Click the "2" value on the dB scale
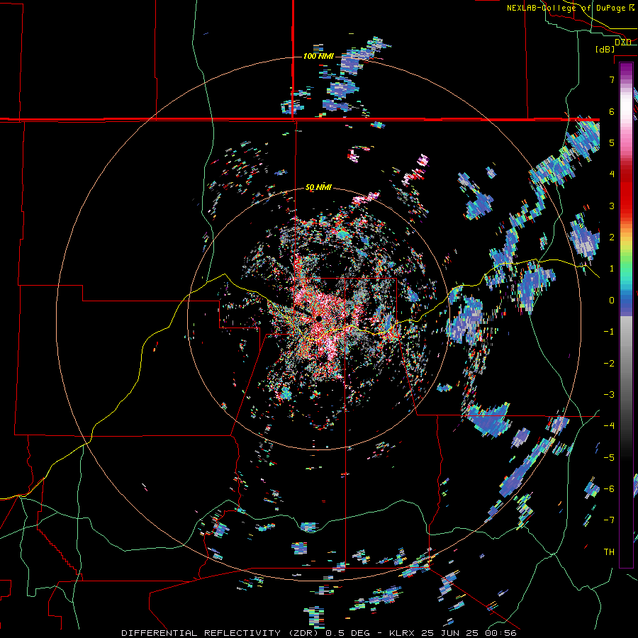This screenshot has width=638, height=638. pyautogui.click(x=612, y=237)
